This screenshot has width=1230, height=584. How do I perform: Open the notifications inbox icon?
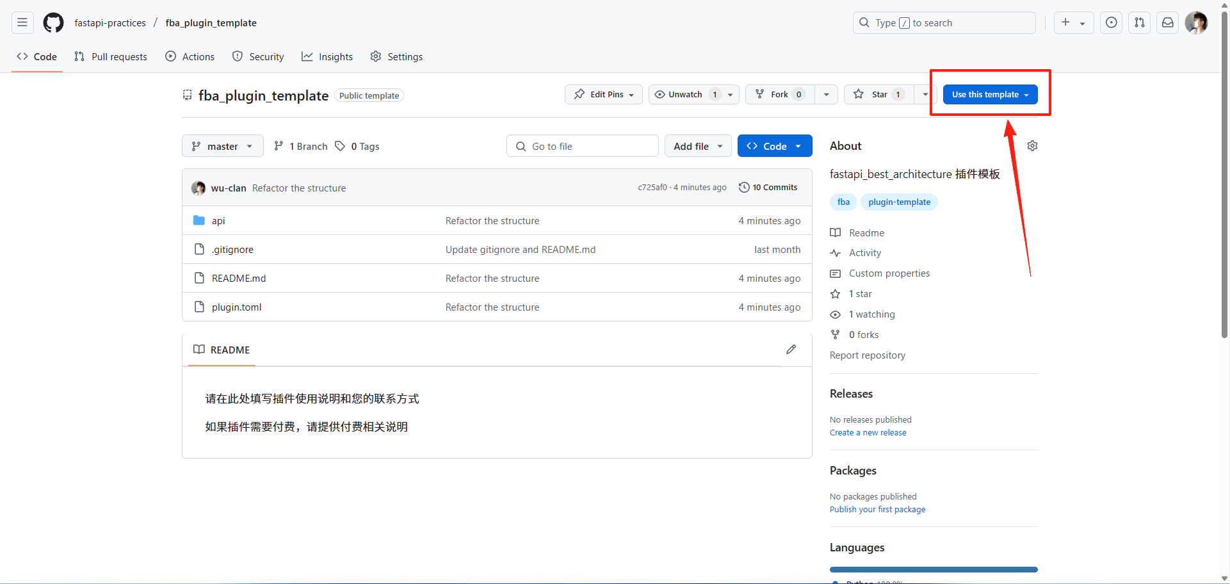[1167, 23]
